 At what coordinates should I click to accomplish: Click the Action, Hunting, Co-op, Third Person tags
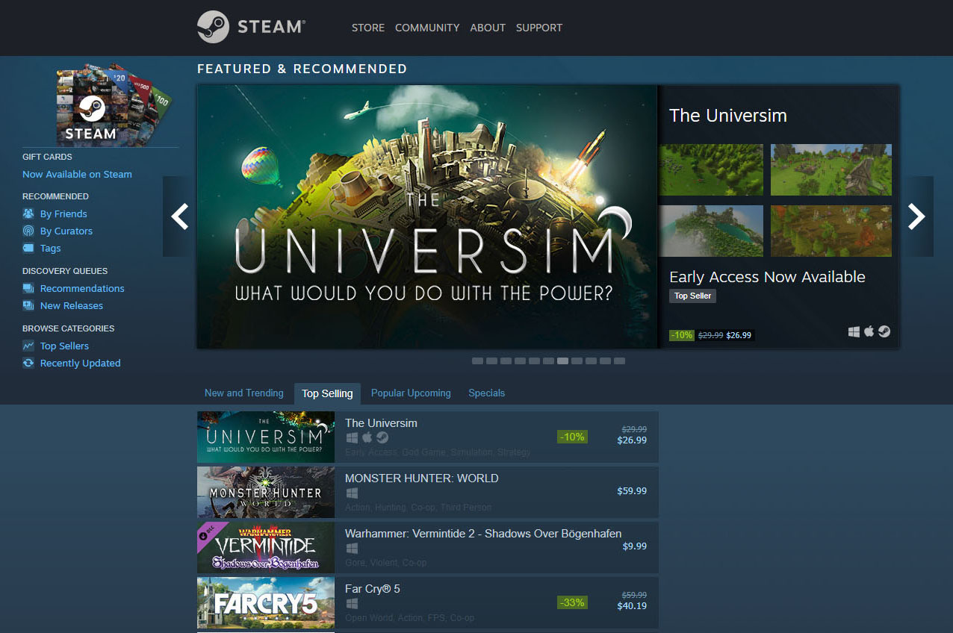coord(418,508)
